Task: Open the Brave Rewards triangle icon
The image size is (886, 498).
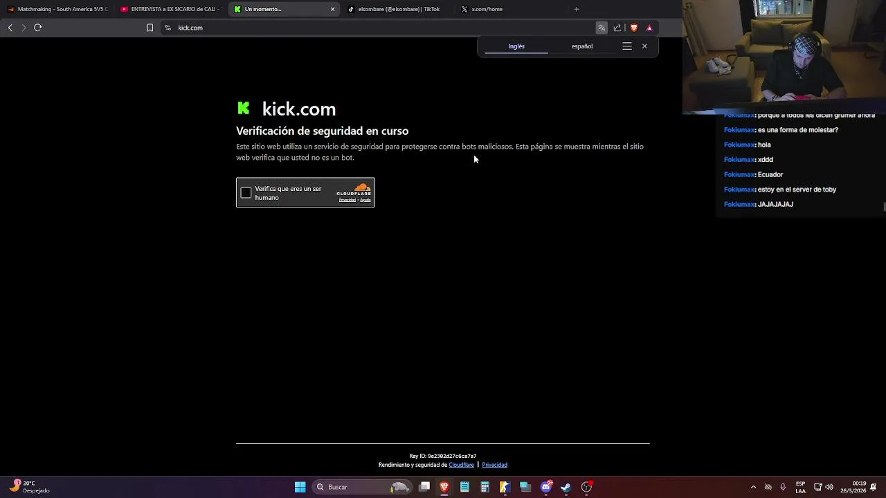Action: 649,28
